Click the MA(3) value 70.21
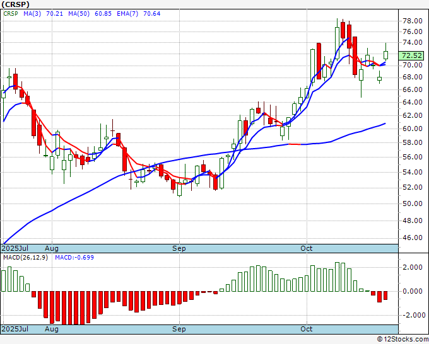The width and height of the screenshot is (429, 344). pos(54,14)
